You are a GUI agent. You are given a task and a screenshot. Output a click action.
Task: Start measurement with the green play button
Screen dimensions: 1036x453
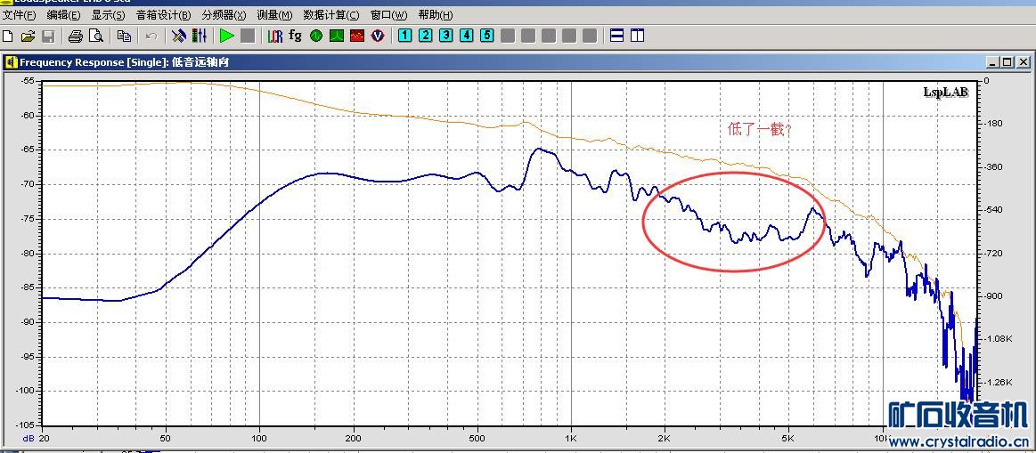click(x=226, y=36)
